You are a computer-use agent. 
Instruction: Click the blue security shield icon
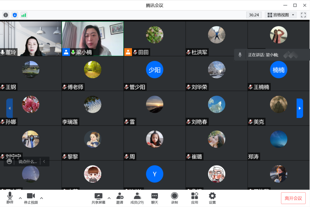pos(15,15)
